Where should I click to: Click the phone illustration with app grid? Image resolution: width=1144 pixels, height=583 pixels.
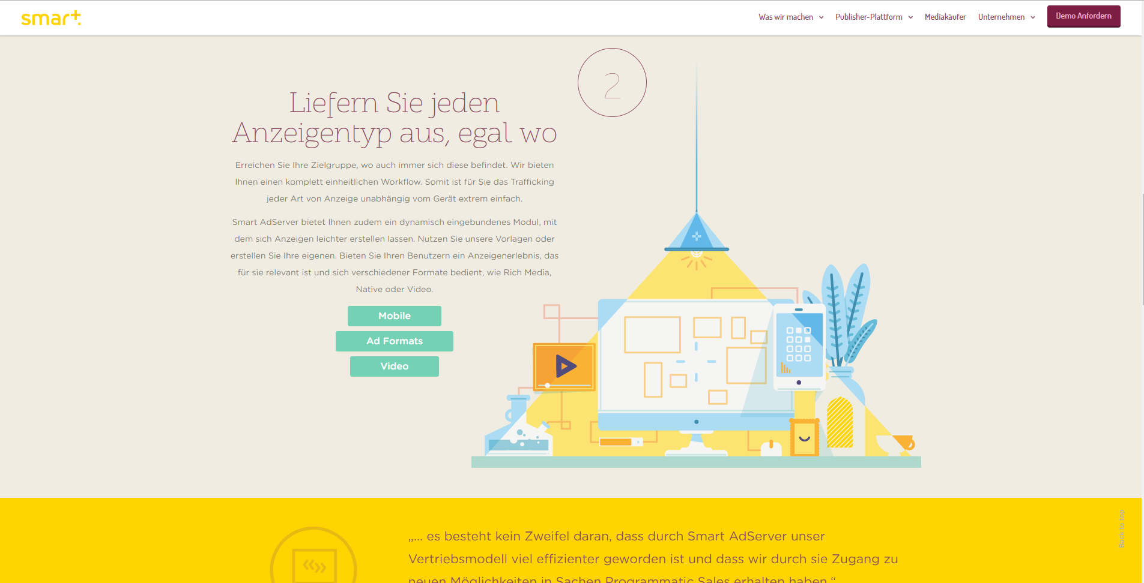click(x=799, y=347)
